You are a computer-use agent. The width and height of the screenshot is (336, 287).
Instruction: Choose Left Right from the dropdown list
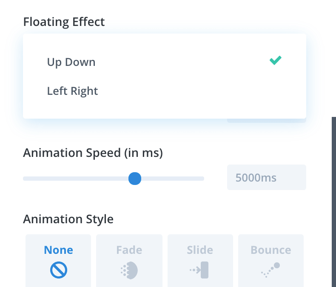pyautogui.click(x=73, y=91)
